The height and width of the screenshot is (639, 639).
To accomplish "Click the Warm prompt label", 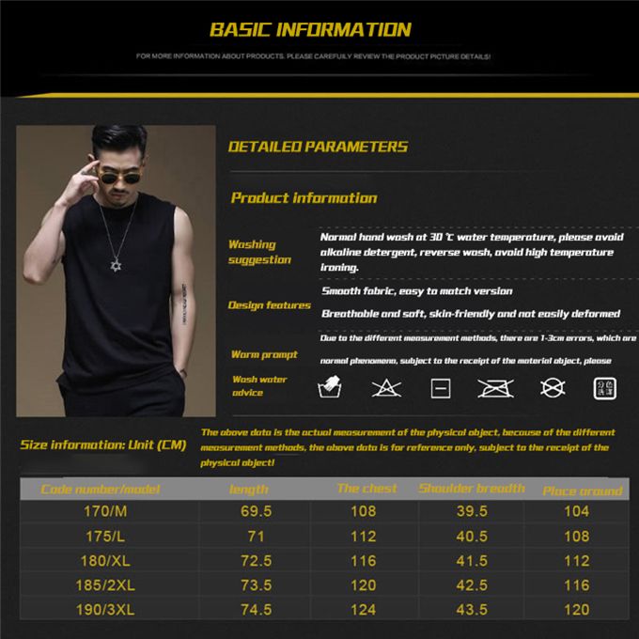I will pyautogui.click(x=264, y=355).
